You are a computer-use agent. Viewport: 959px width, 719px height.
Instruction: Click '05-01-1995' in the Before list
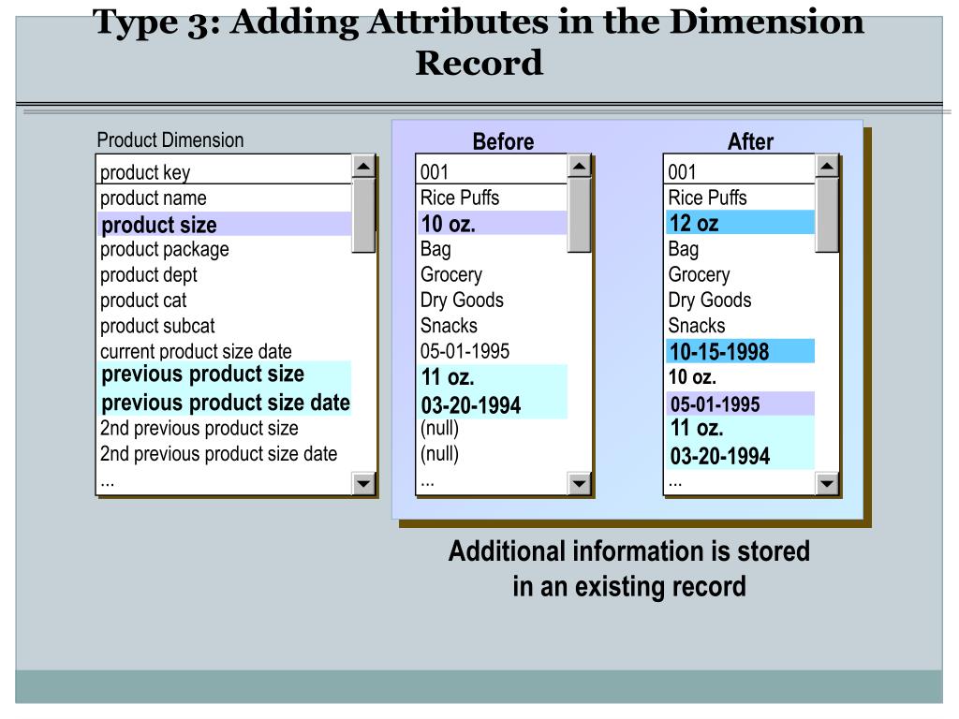click(465, 351)
